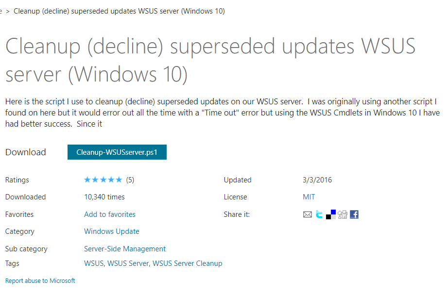Open Server-Side Management sub category
Screen dimensions: 447x295
pos(124,248)
